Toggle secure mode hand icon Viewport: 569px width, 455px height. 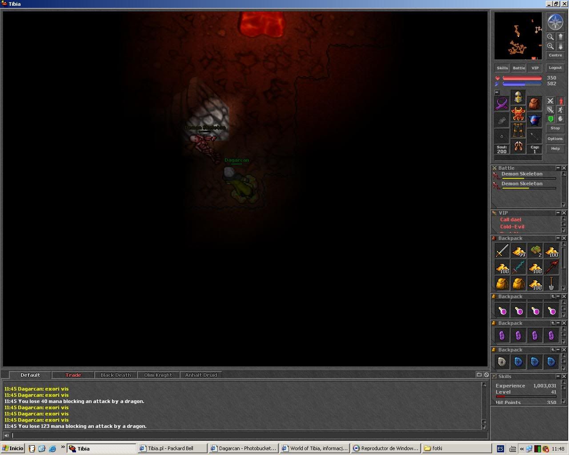[x=561, y=119]
